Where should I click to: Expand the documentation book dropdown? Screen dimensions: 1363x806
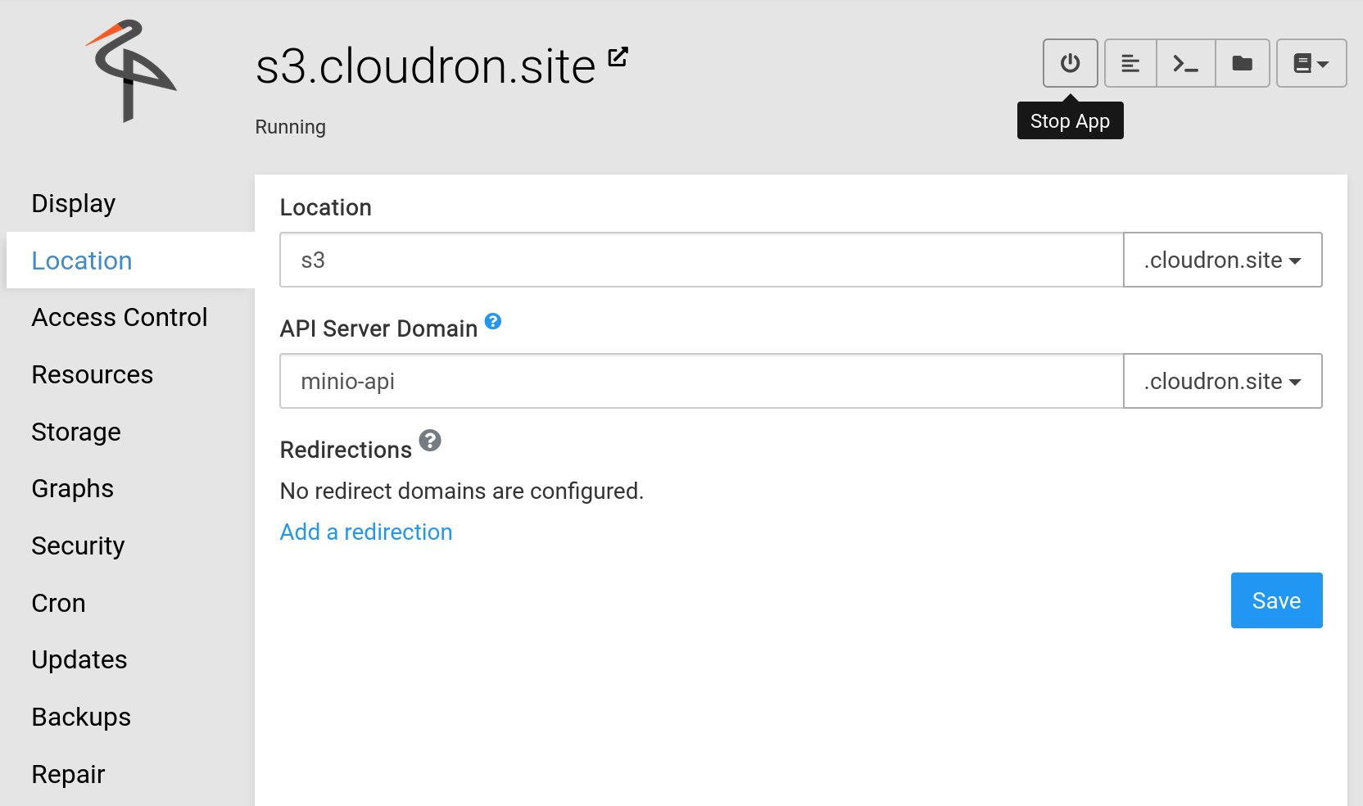tap(1311, 63)
